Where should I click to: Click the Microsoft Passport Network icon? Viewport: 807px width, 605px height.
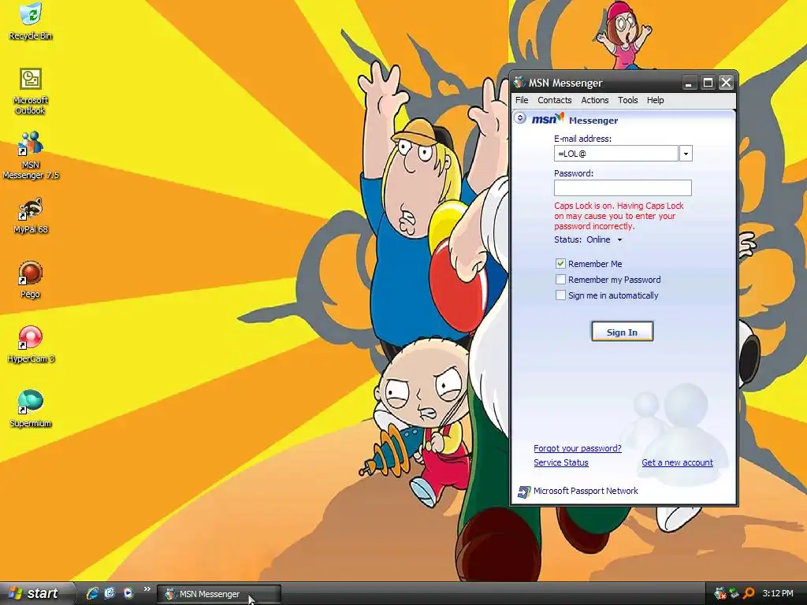pyautogui.click(x=524, y=492)
